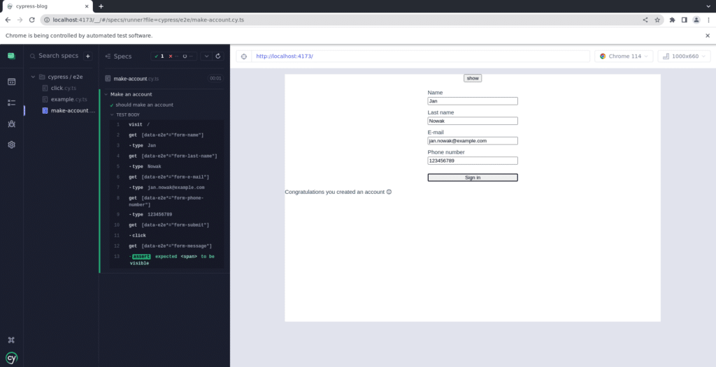Screen dimensions: 716x367
Task: Click the show button in the app
Action: 473,78
